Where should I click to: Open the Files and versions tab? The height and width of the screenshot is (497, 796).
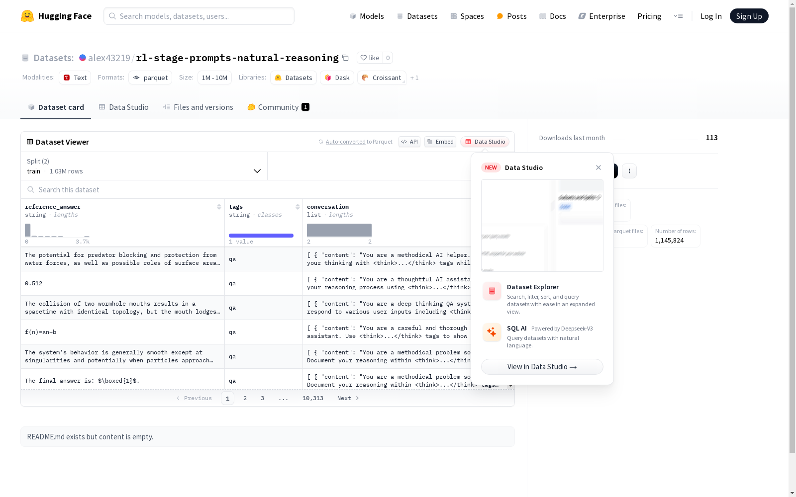198,107
